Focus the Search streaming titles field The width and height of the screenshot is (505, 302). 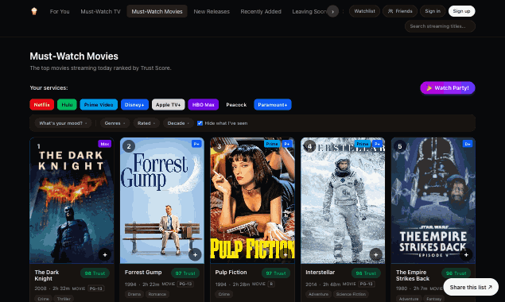click(440, 26)
